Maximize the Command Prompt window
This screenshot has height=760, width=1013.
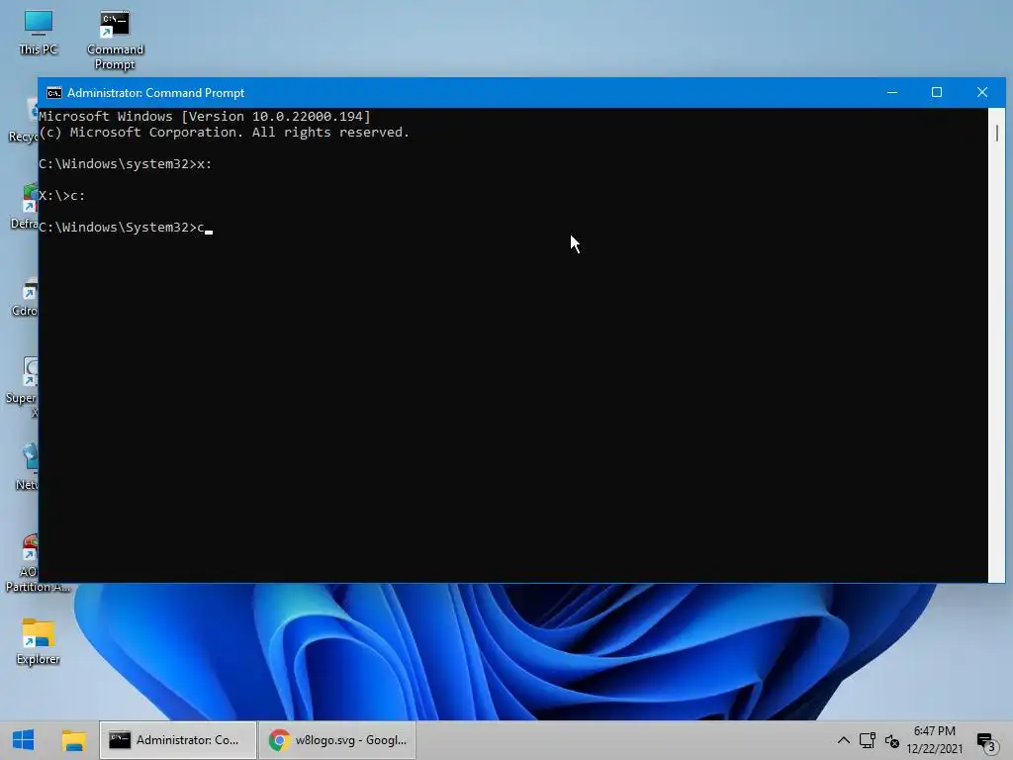(x=937, y=92)
